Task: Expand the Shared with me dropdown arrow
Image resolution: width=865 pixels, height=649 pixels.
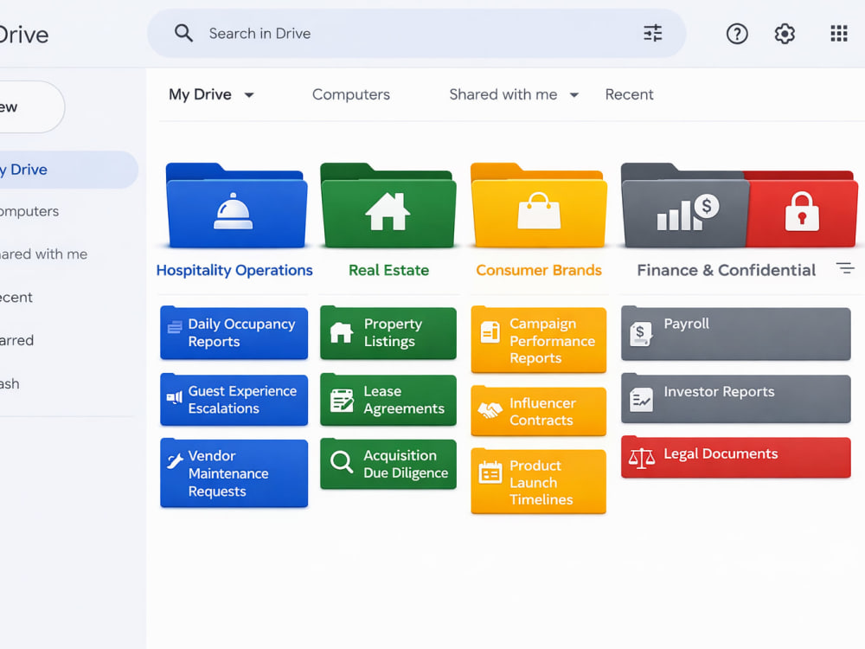Action: (574, 95)
